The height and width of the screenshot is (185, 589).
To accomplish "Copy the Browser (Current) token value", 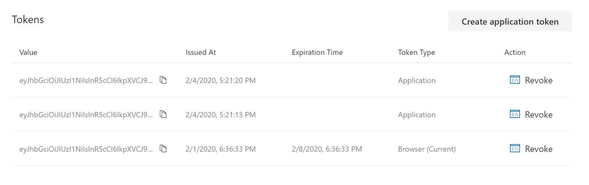I will (163, 149).
